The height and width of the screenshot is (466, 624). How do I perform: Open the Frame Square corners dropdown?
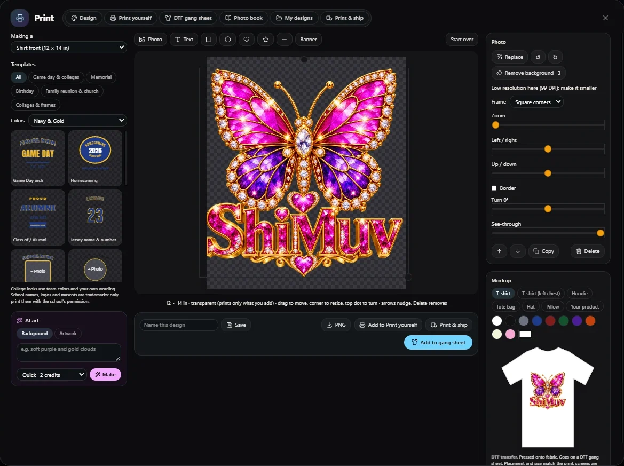536,102
